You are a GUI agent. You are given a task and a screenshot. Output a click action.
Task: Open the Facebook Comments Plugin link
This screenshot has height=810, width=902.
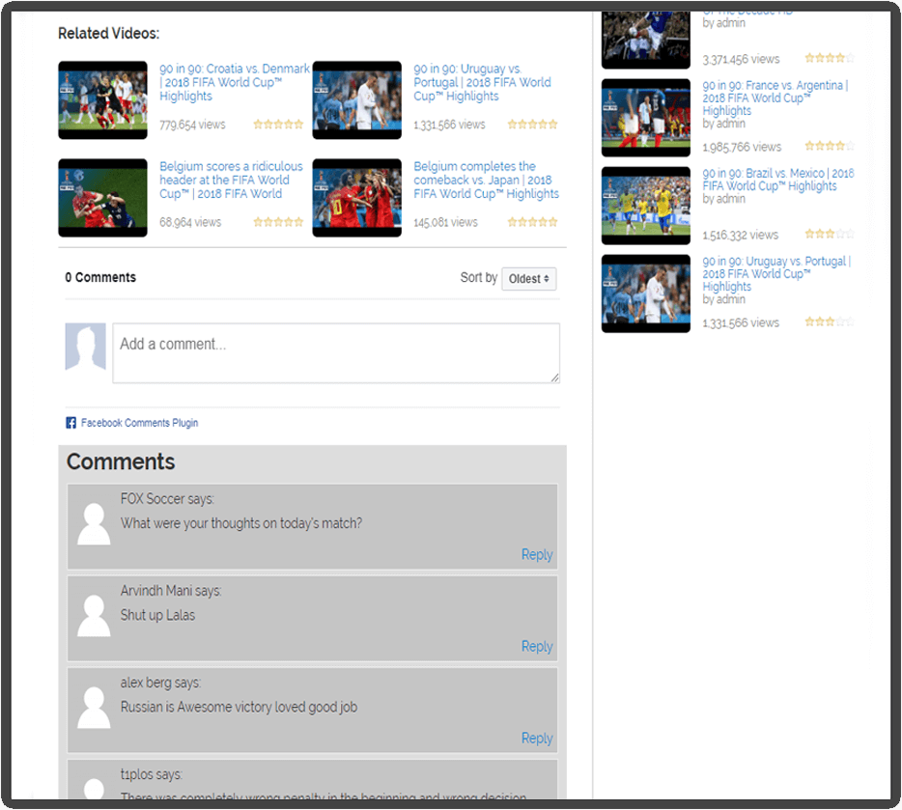139,423
